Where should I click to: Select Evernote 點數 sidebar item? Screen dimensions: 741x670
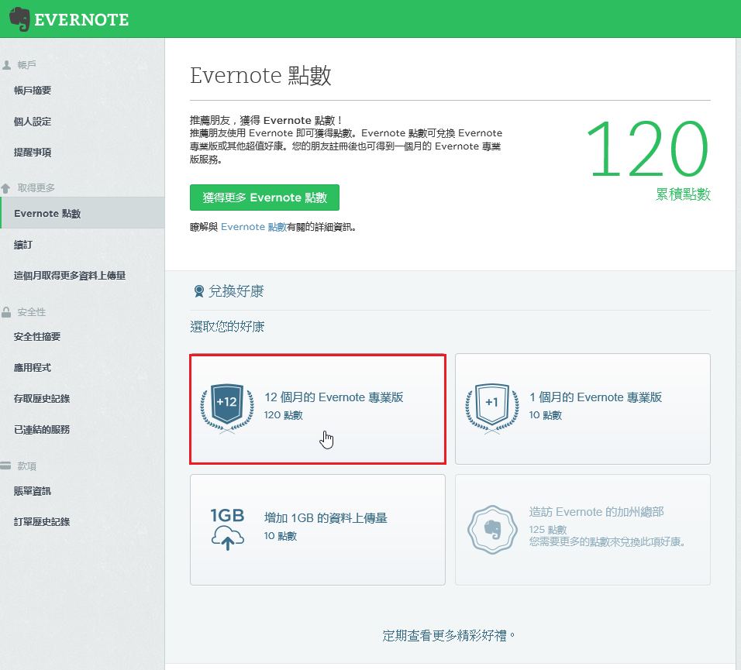pos(82,213)
